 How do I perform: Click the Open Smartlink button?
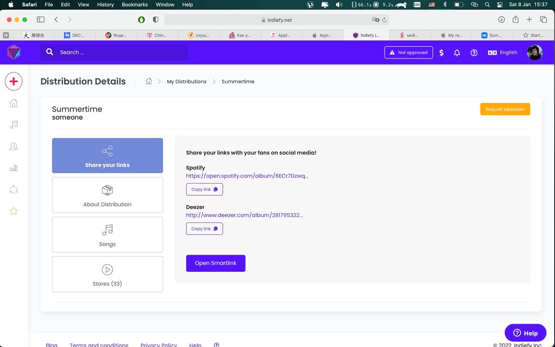pyautogui.click(x=215, y=263)
